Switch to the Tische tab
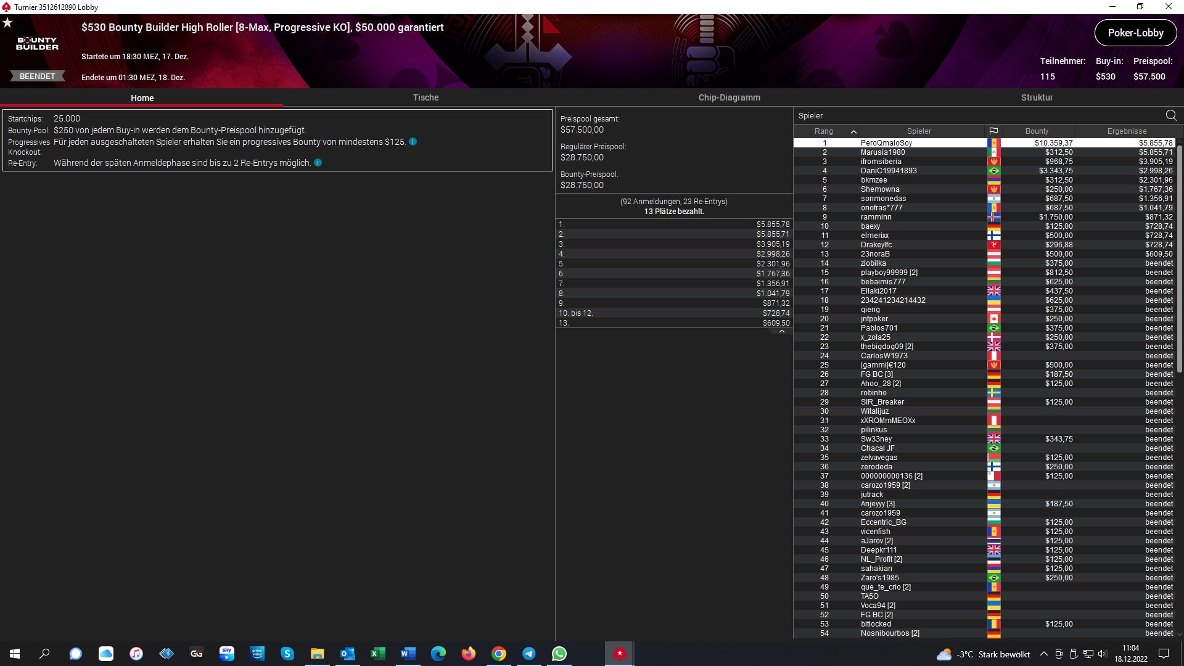The image size is (1184, 666). 425,97
